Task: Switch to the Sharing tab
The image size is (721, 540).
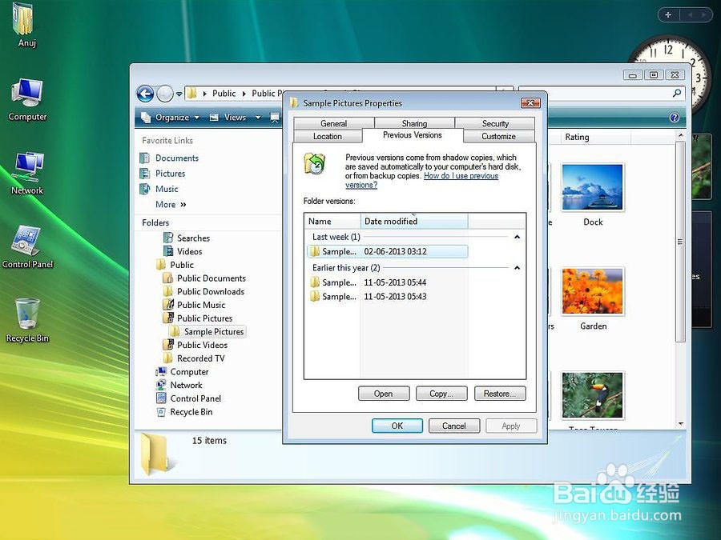Action: point(414,123)
